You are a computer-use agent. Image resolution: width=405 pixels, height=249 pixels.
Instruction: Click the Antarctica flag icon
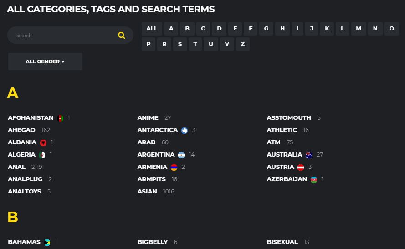[185, 131]
